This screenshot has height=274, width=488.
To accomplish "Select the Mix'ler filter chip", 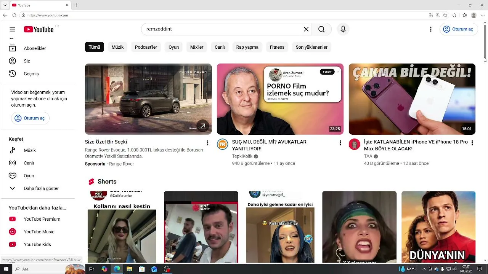I will click(x=197, y=47).
